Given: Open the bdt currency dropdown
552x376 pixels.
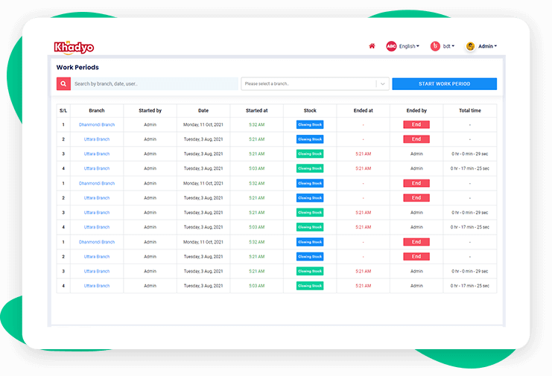Looking at the screenshot, I should click(x=448, y=46).
